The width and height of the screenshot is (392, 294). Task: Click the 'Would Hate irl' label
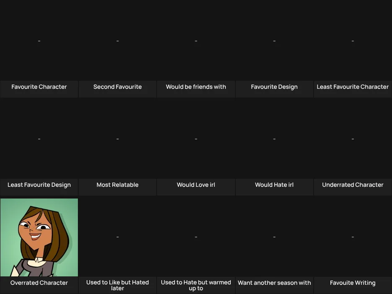click(274, 185)
